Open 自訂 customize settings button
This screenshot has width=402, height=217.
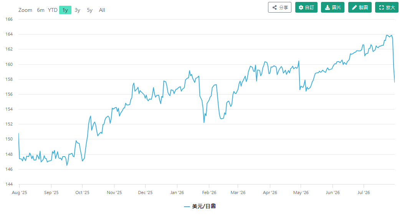point(306,7)
